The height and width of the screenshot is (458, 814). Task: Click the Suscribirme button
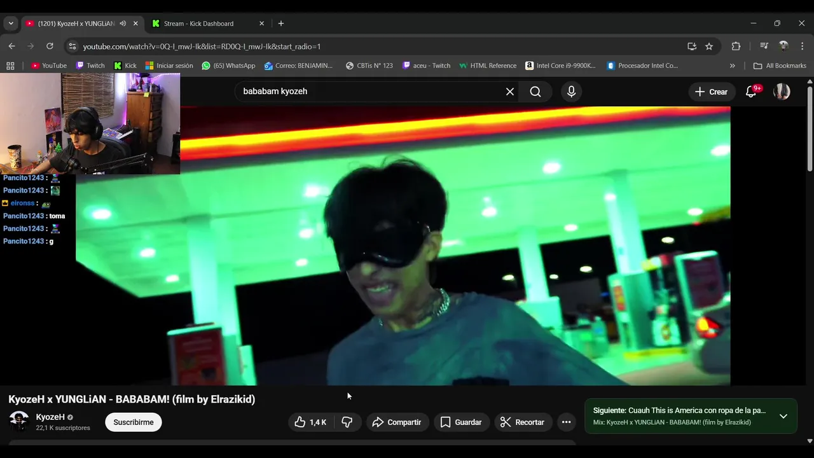pos(134,422)
